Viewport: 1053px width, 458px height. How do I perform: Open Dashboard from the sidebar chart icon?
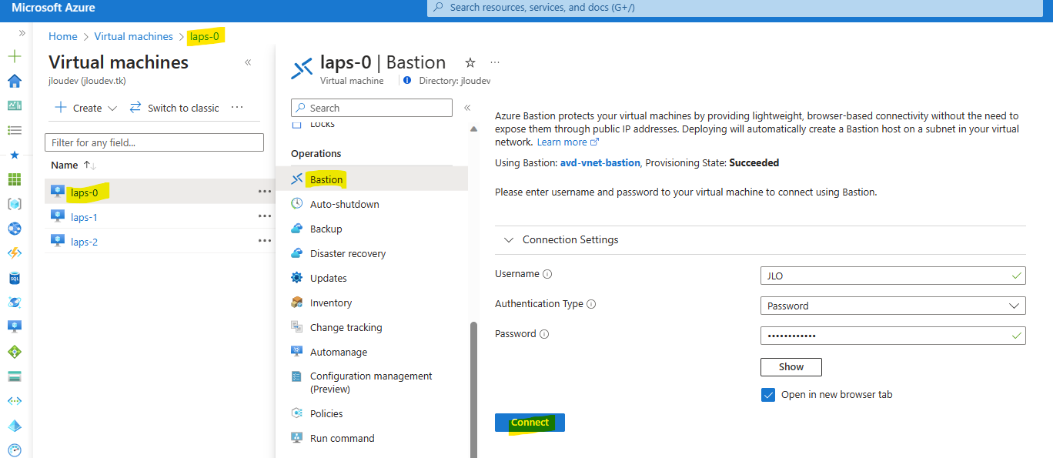click(14, 105)
